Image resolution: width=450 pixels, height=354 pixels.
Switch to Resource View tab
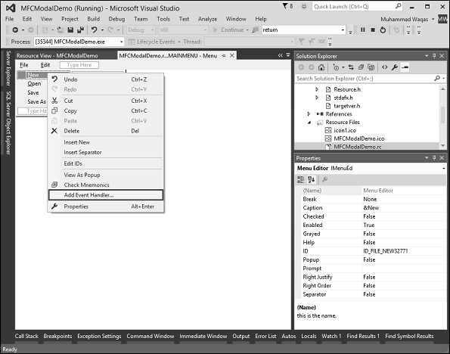[57, 56]
